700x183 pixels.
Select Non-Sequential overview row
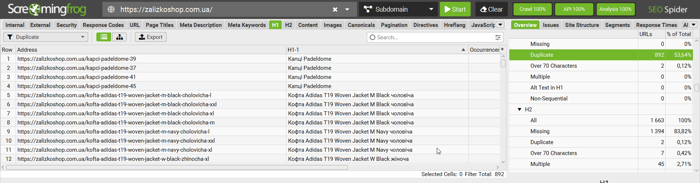(600, 99)
